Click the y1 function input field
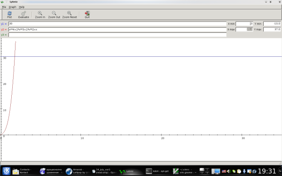Screen dimensions: 282x176 click(x=117, y=24)
